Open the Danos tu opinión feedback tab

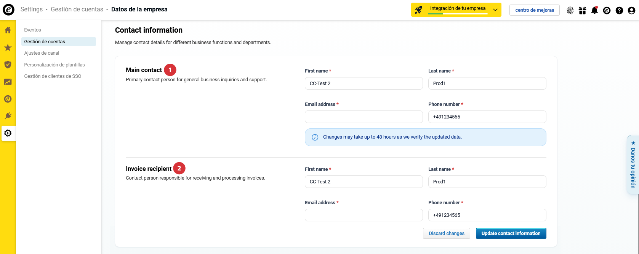click(x=633, y=165)
